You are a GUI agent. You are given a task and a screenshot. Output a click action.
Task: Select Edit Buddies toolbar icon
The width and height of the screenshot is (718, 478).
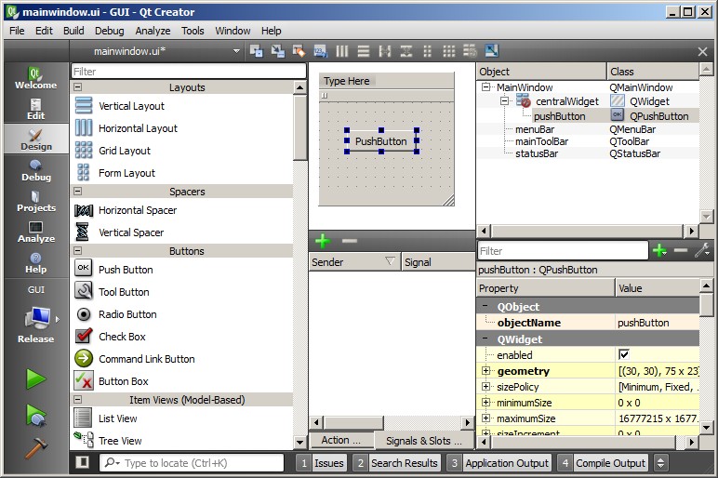point(299,51)
